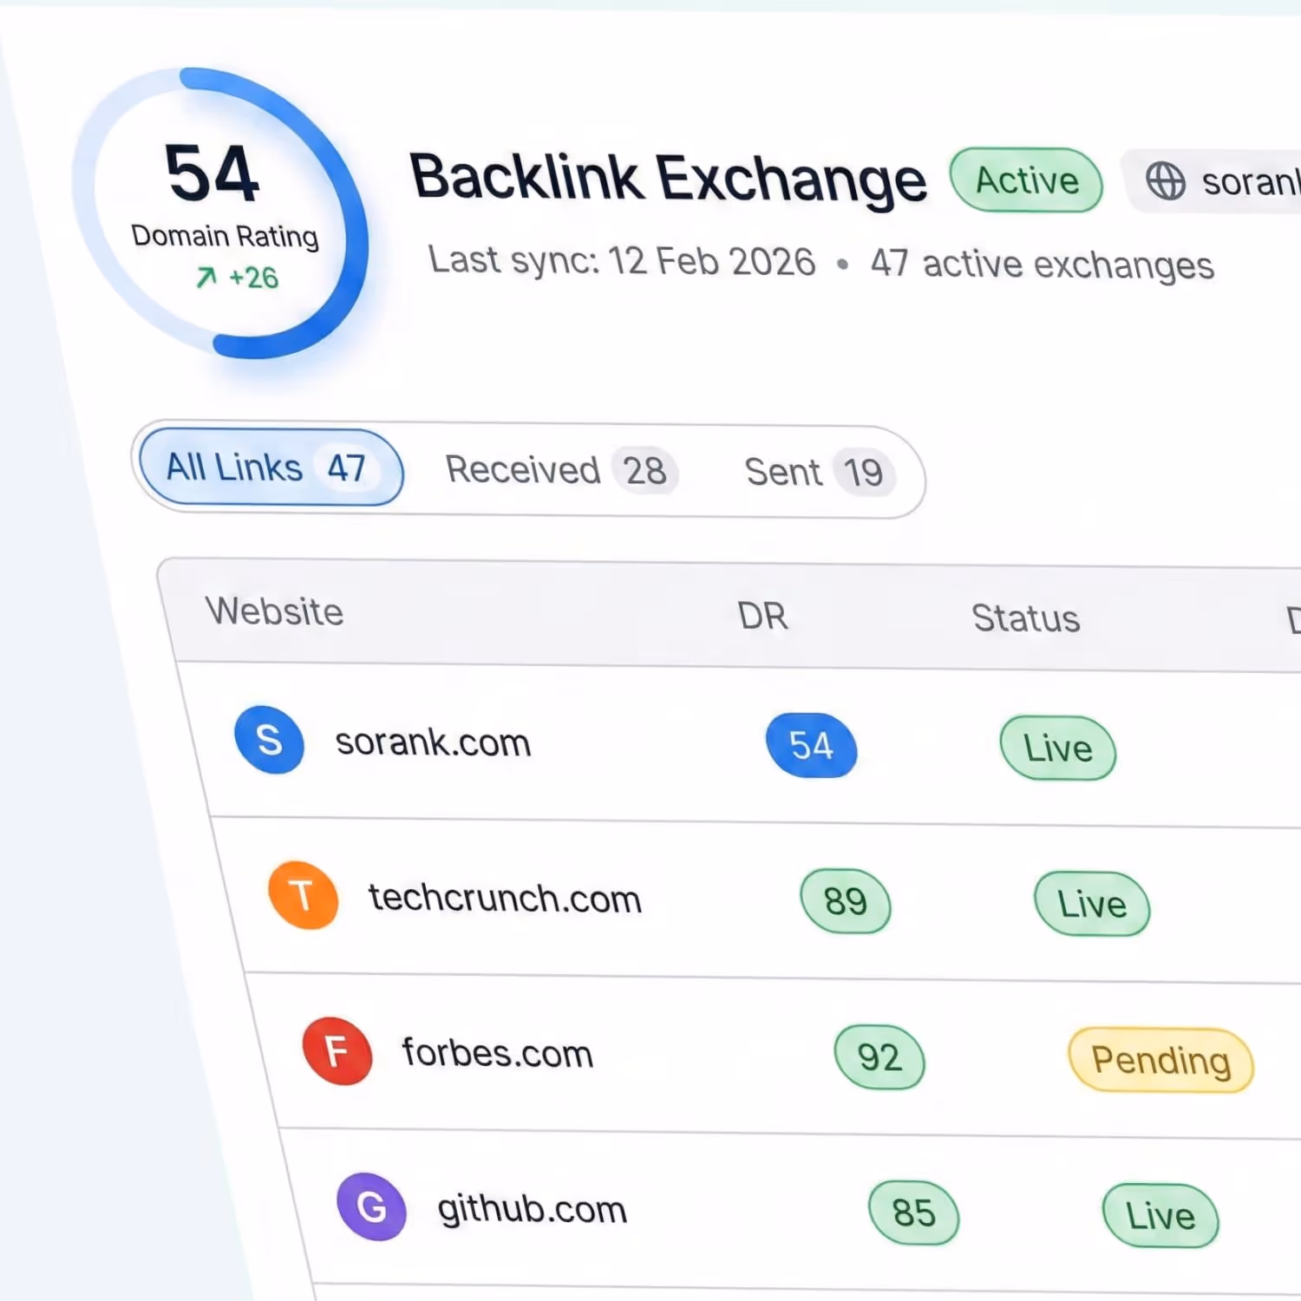Toggle the Pending status for forbes.com
1301x1301 pixels.
point(1161,1059)
